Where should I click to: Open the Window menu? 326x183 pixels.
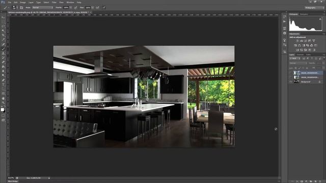point(70,2)
